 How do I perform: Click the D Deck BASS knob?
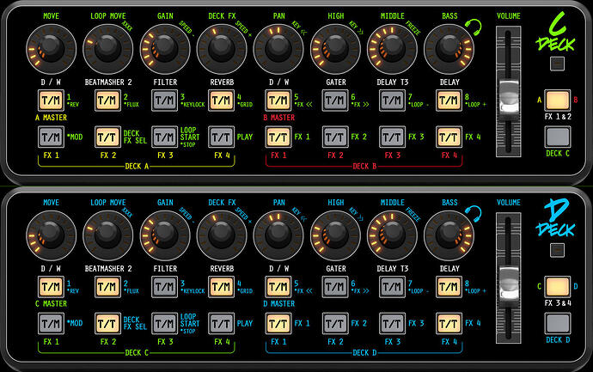[449, 235]
